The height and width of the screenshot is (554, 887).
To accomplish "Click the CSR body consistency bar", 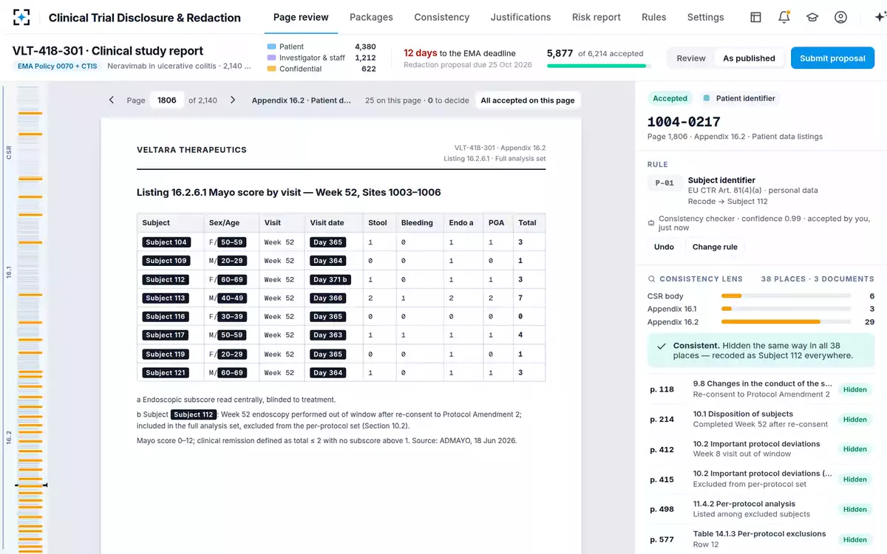I will [786, 296].
